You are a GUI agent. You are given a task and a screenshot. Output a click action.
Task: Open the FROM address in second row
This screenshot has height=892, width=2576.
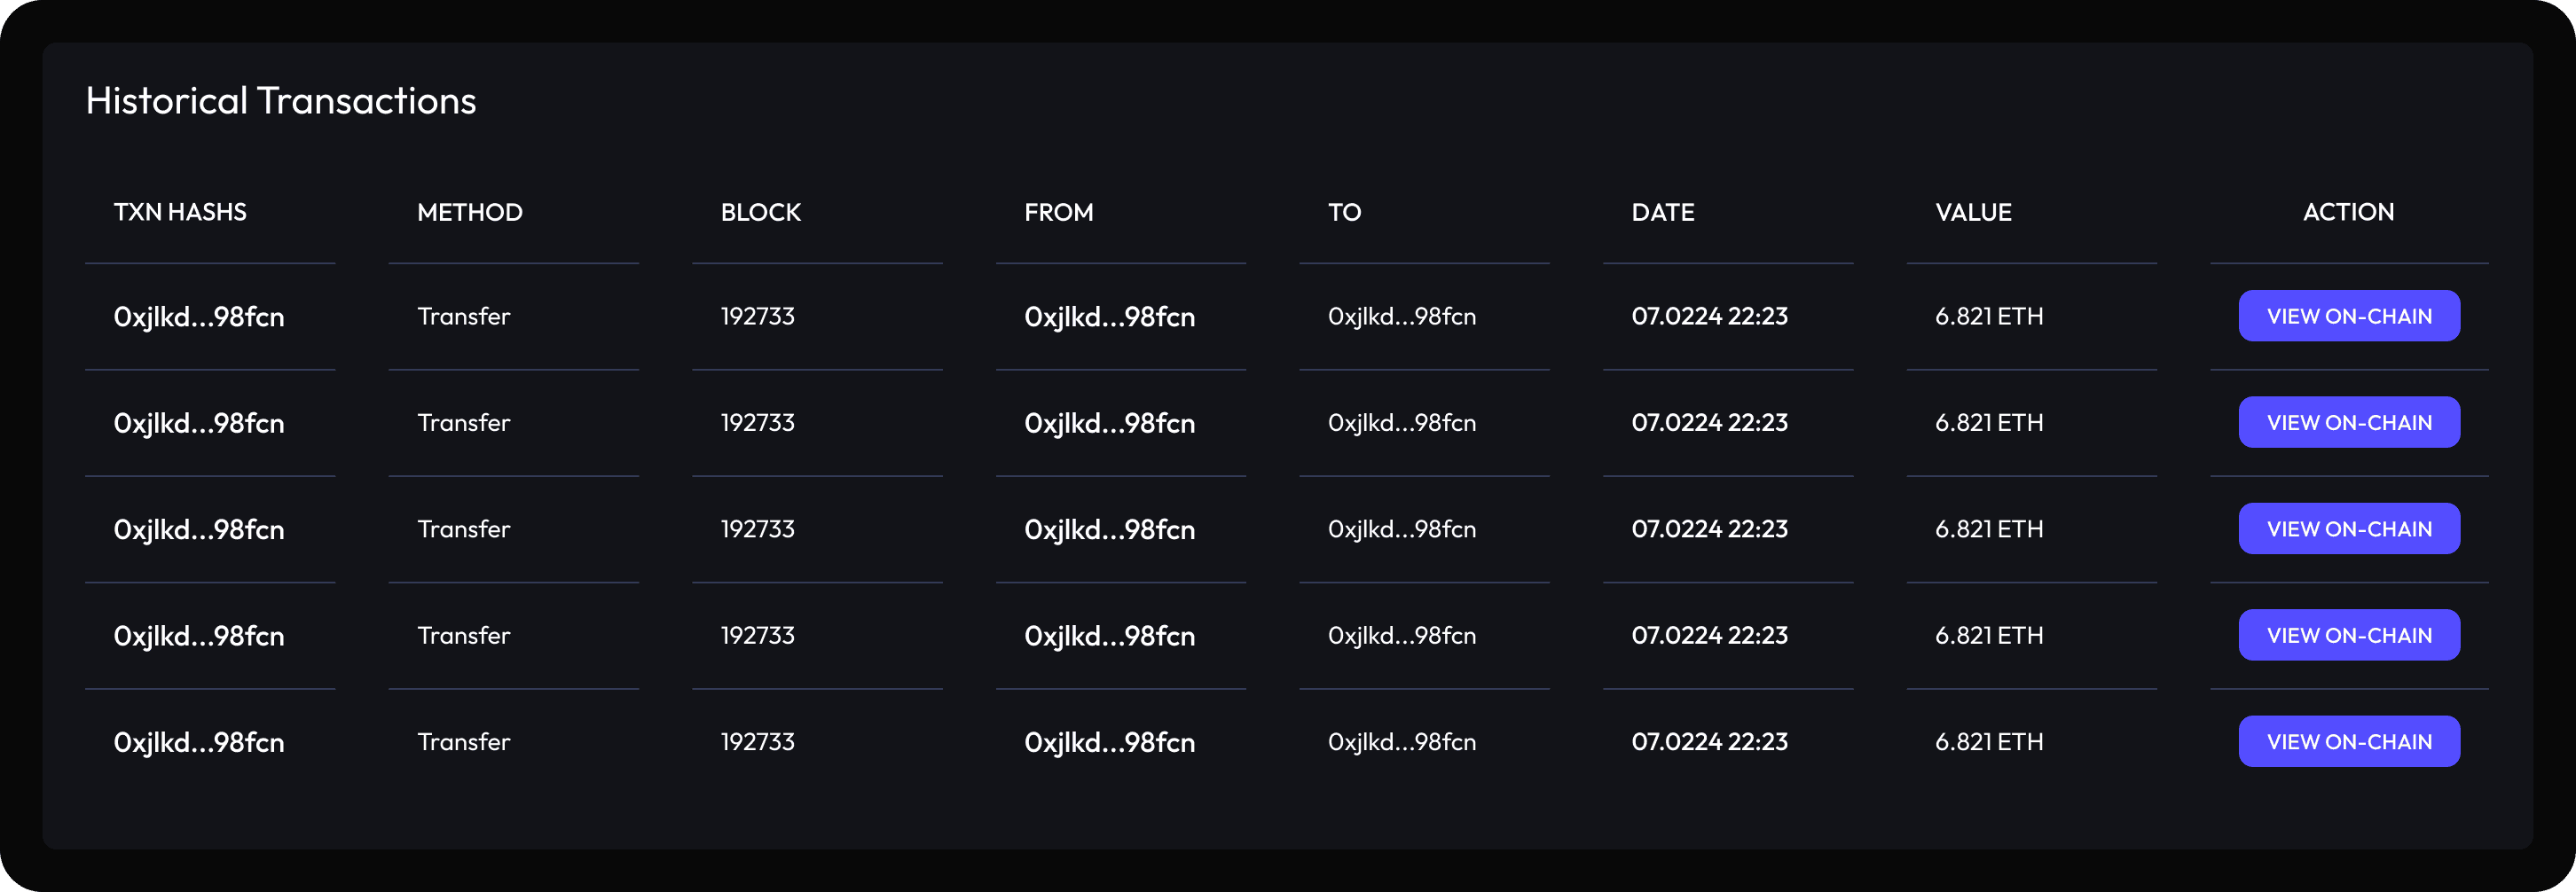[x=1110, y=423]
